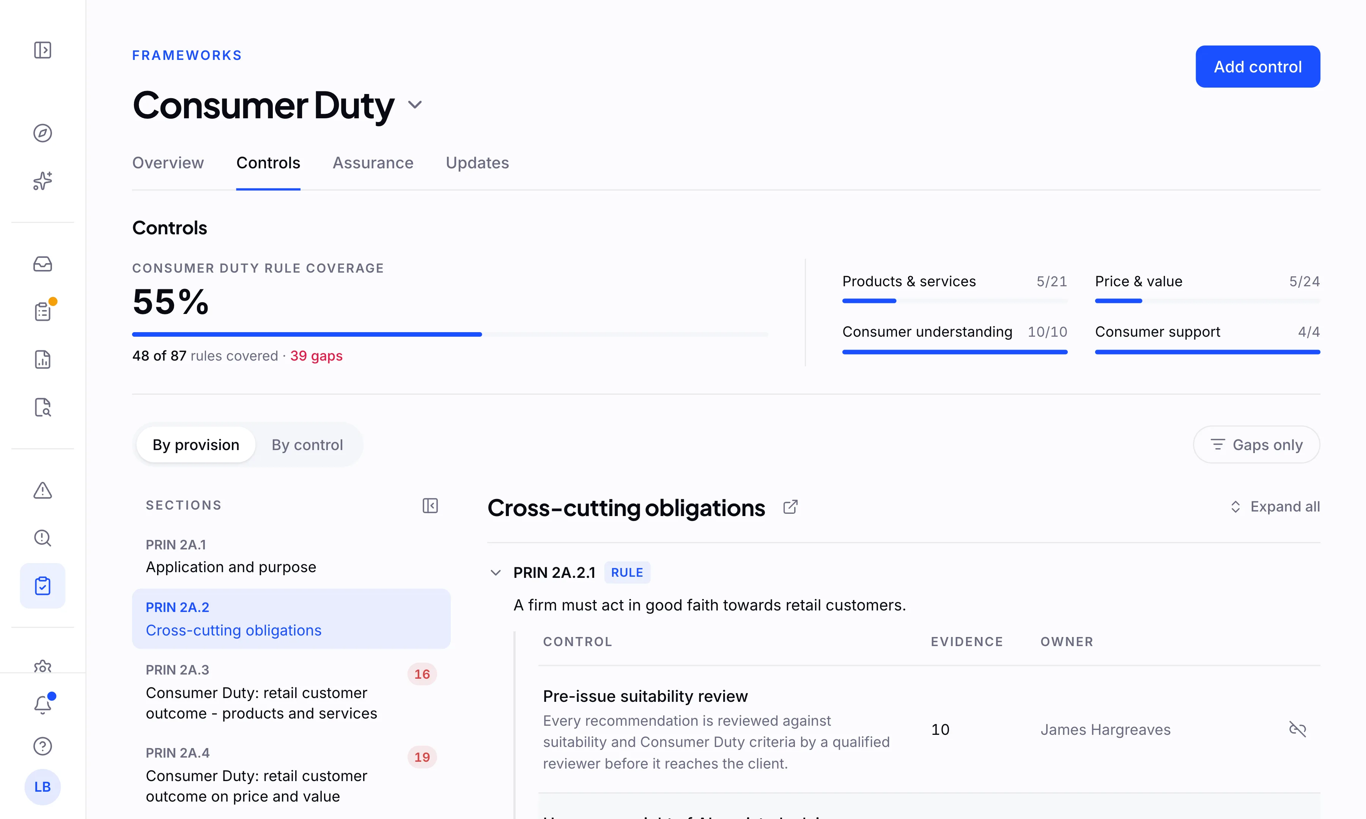Viewport: 1366px width, 819px height.
Task: Click the Consumer understanding 10/10 value
Action: pyautogui.click(x=1047, y=332)
